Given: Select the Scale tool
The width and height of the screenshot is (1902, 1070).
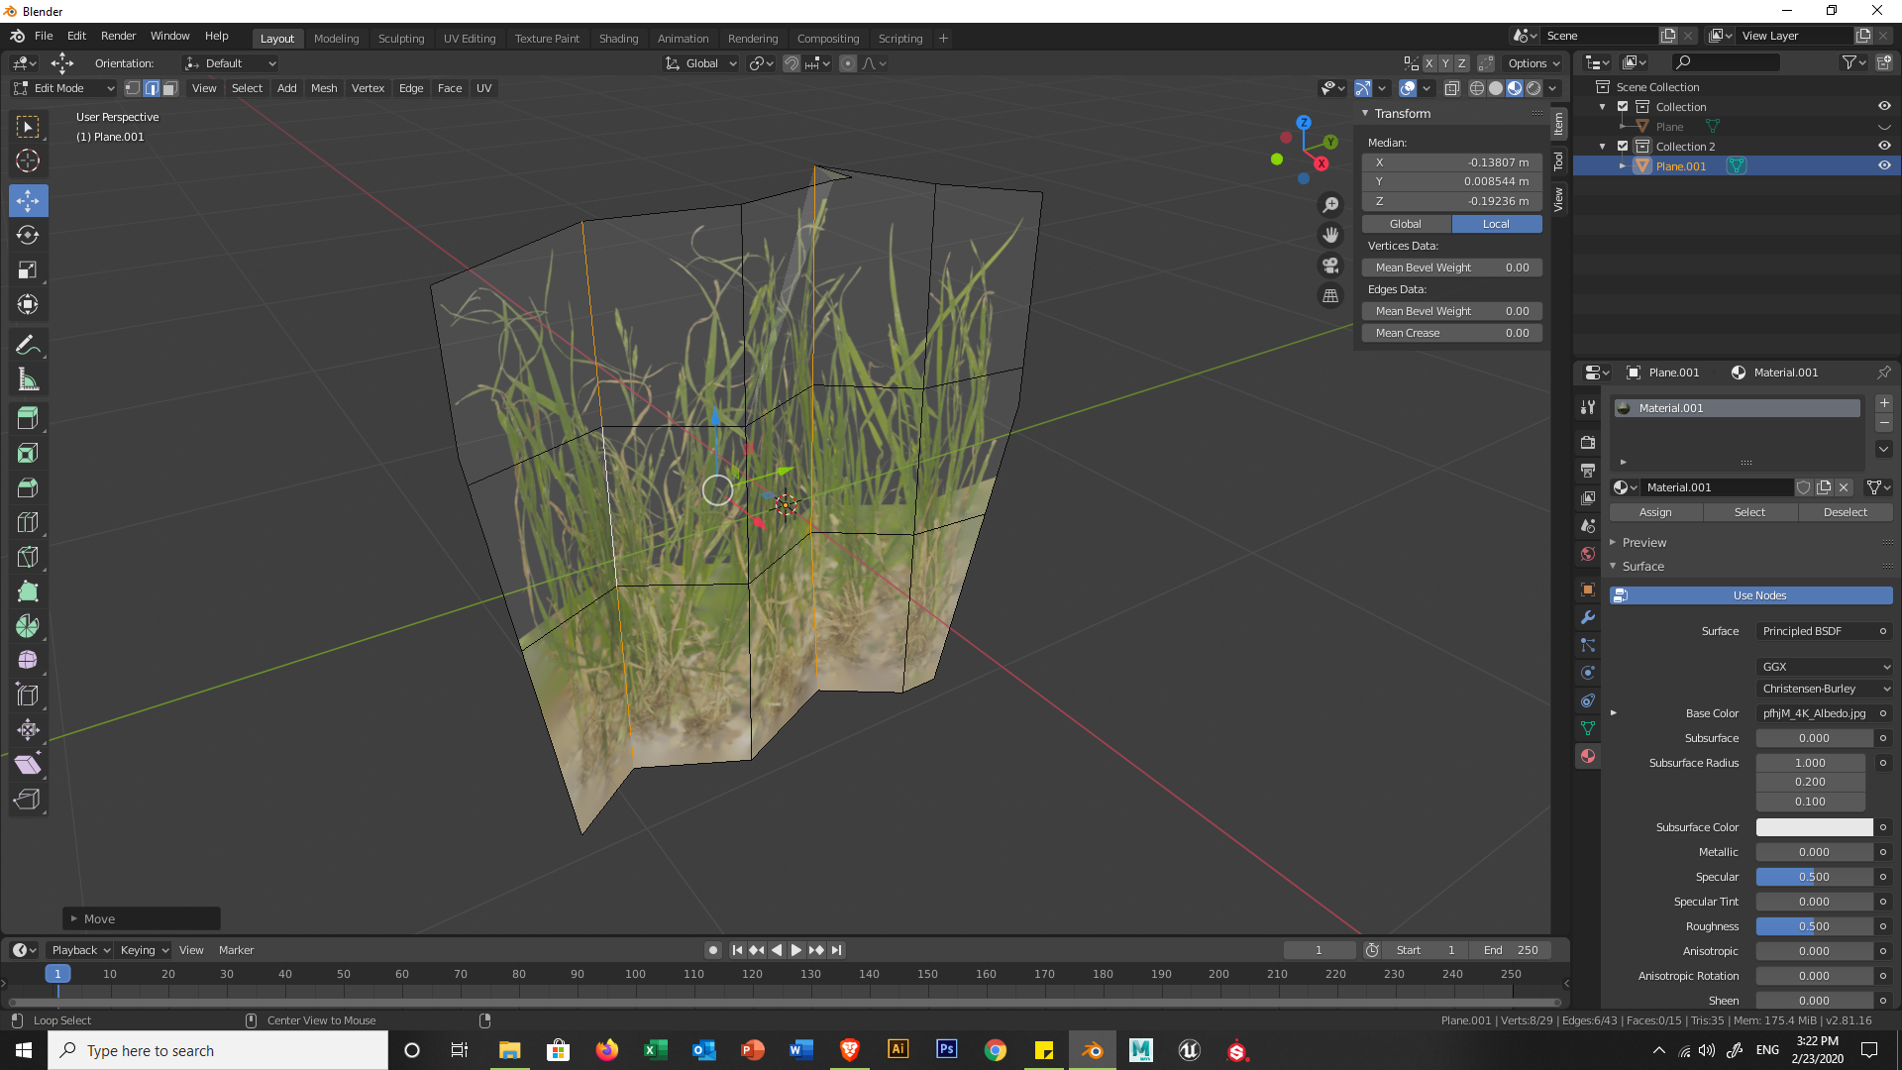Looking at the screenshot, I should click(x=28, y=270).
